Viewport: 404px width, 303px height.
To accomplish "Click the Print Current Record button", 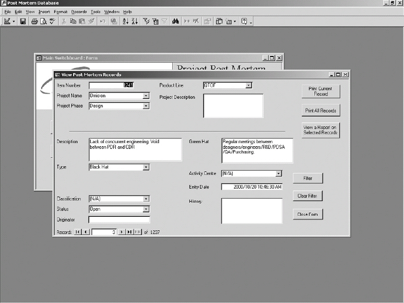I will point(321,91).
